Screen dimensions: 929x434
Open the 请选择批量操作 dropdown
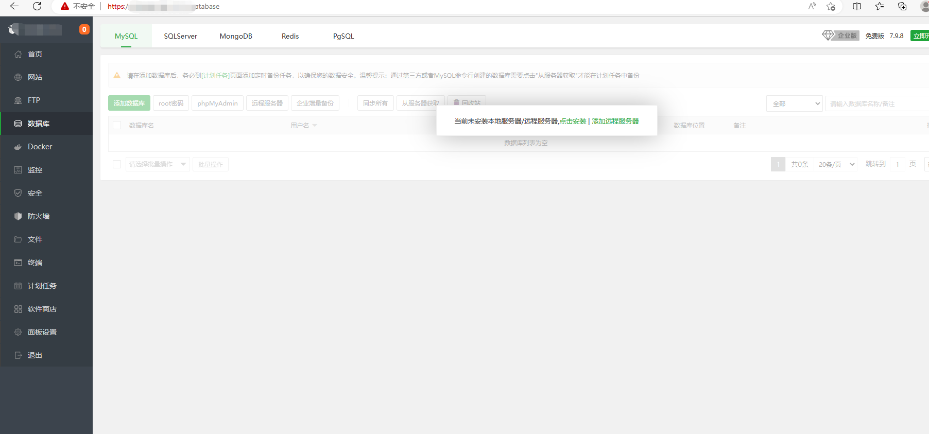click(x=158, y=164)
